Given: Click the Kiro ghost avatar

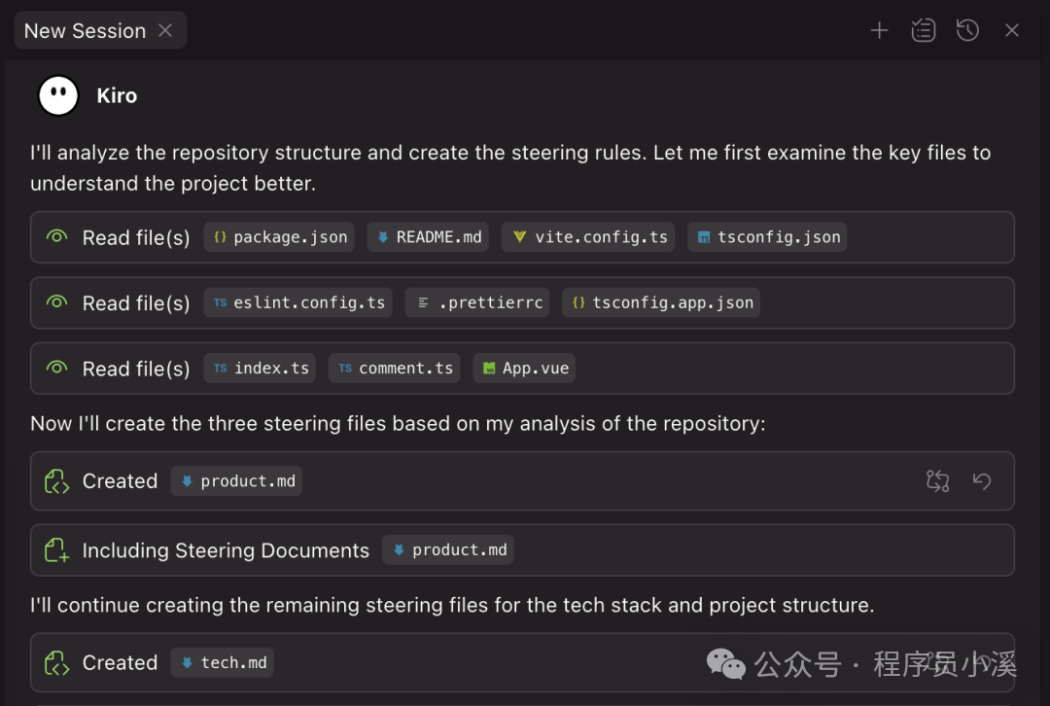Looking at the screenshot, I should 58,95.
